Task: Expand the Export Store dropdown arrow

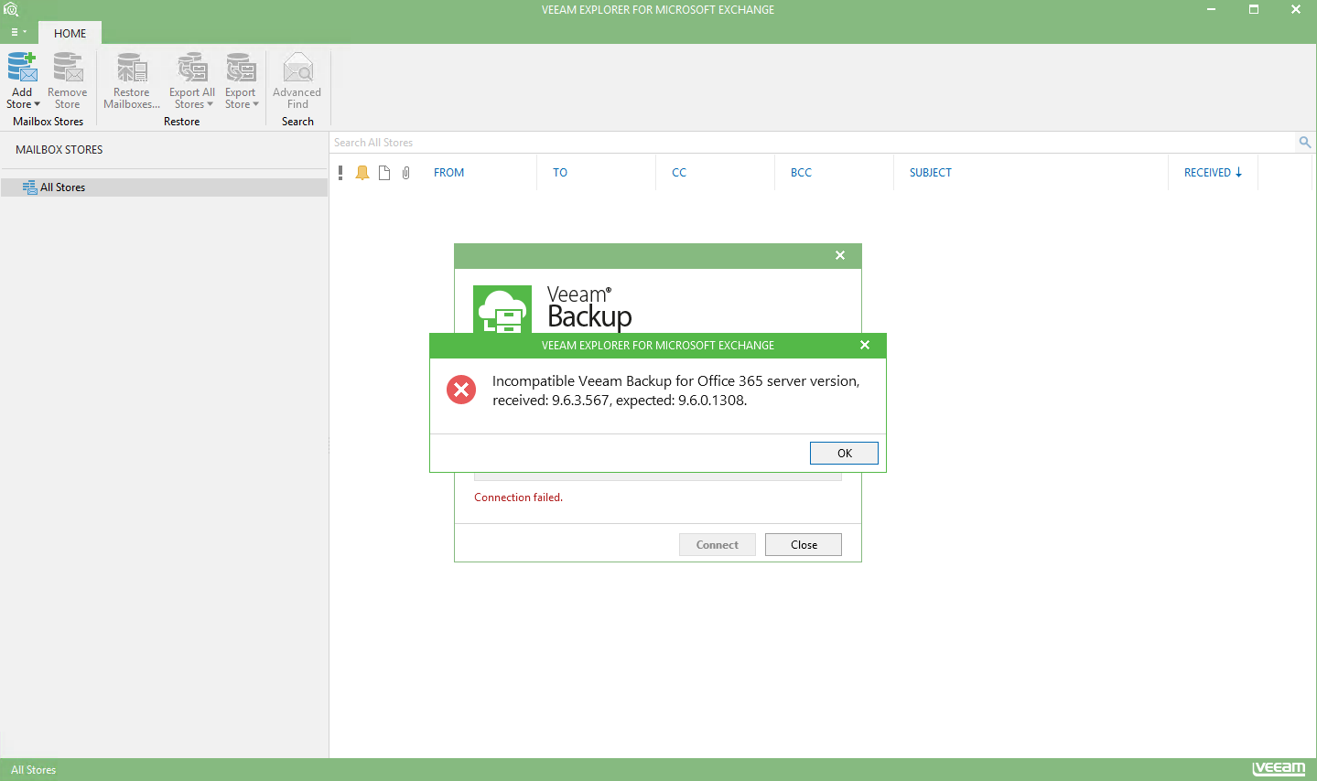Action: pyautogui.click(x=256, y=104)
